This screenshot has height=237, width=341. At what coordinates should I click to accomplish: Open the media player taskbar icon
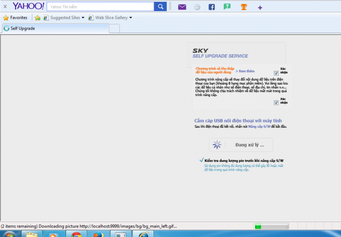[x=54, y=234]
